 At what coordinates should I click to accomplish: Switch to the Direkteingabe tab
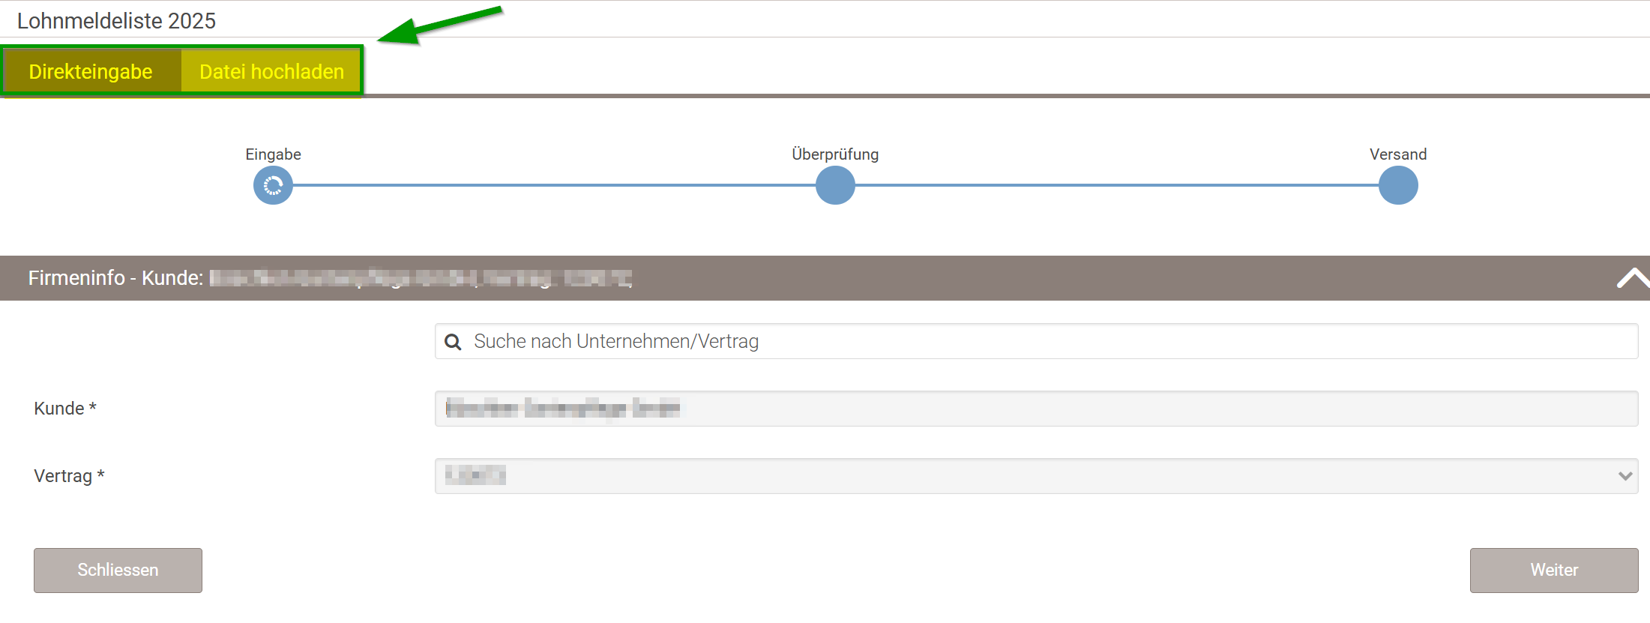(x=91, y=72)
